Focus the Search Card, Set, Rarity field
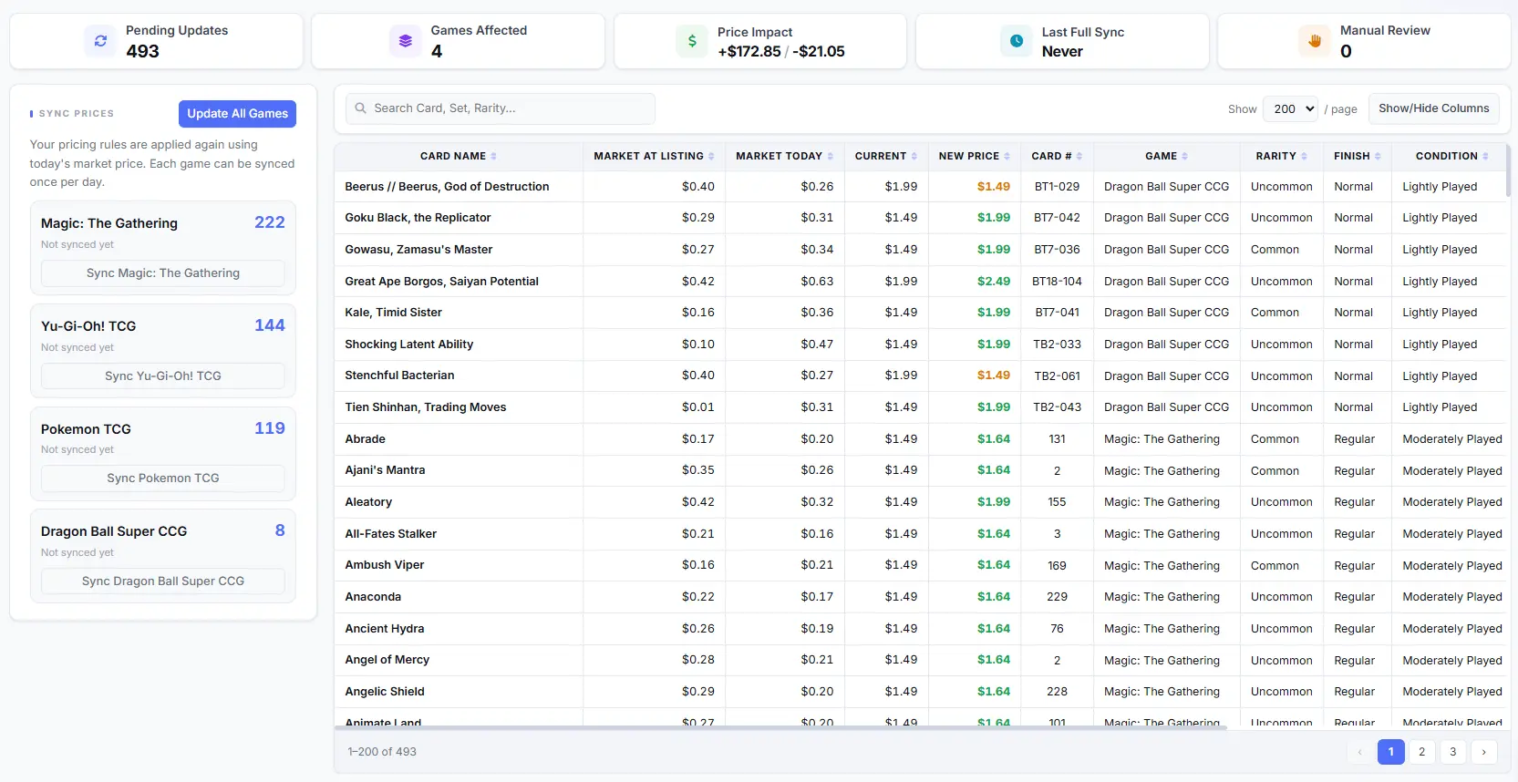 (501, 108)
